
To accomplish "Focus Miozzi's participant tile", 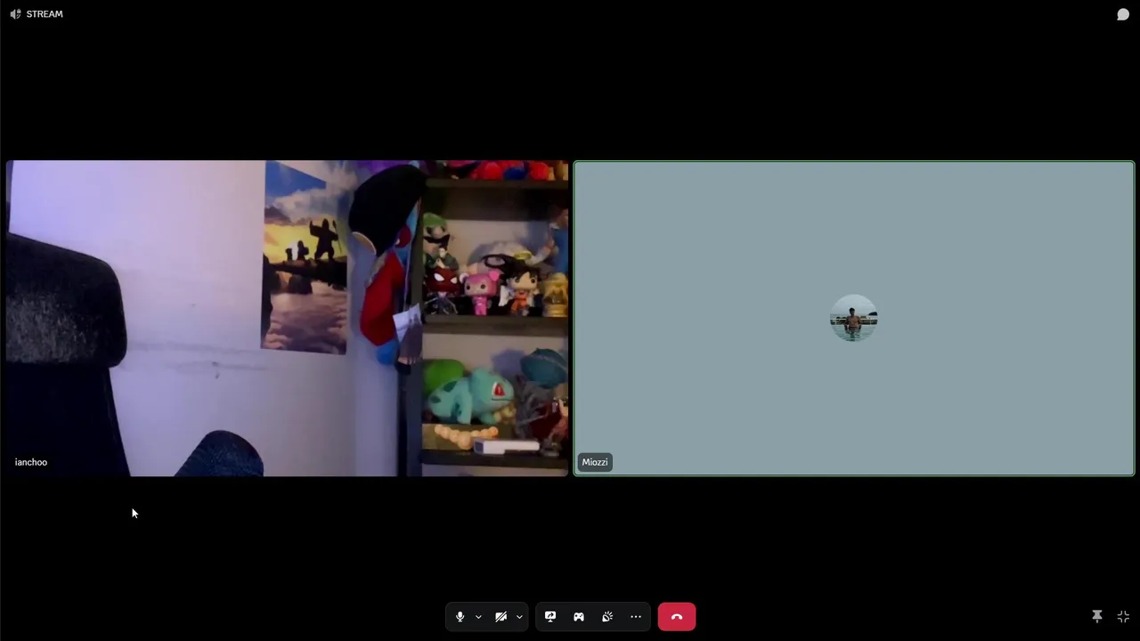I will click(x=854, y=319).
